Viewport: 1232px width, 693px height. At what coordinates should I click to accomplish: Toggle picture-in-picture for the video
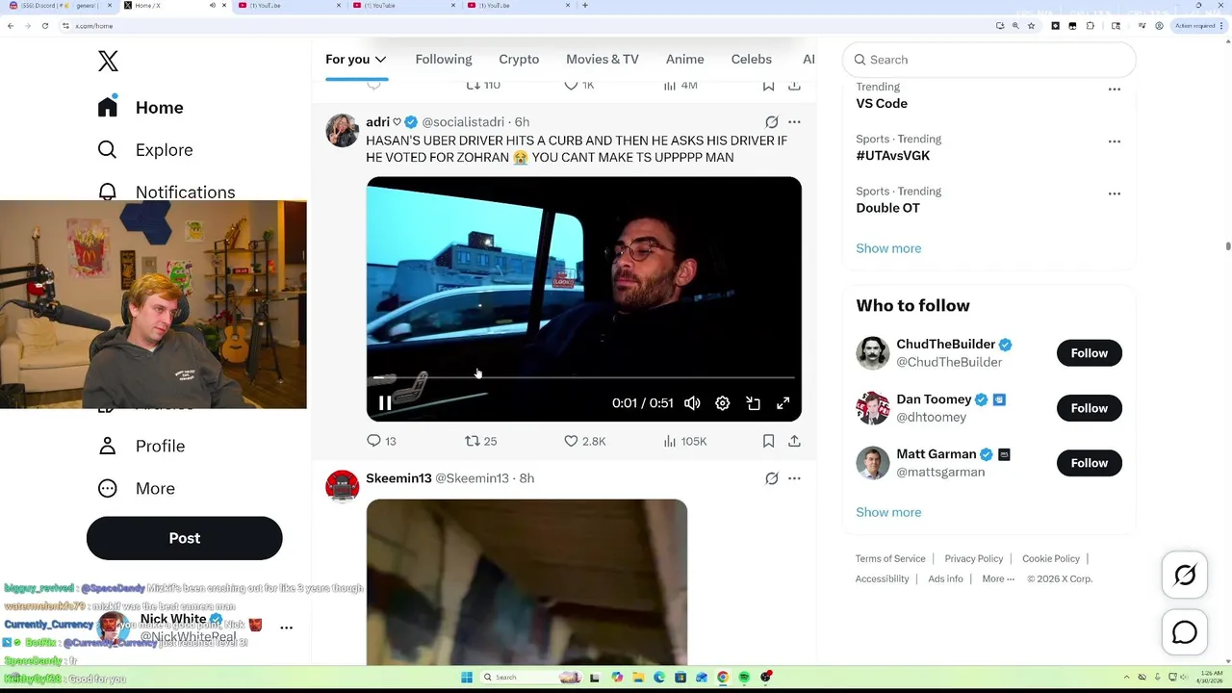(x=753, y=403)
